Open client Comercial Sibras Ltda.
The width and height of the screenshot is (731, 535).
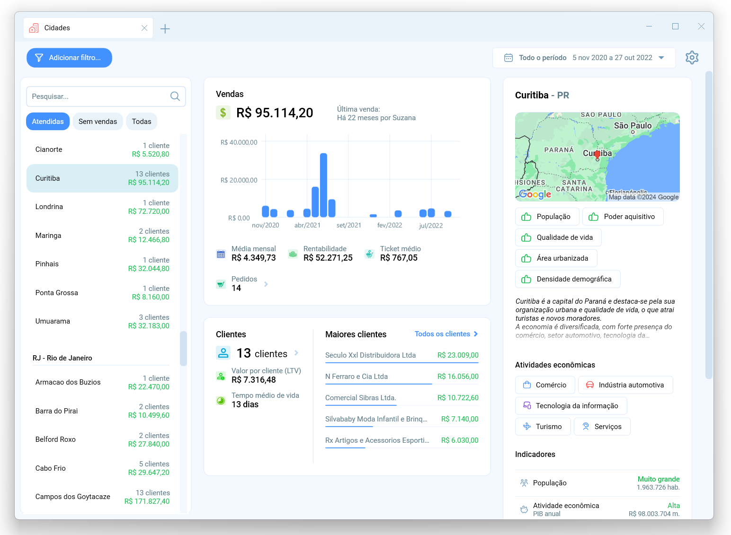[402, 398]
